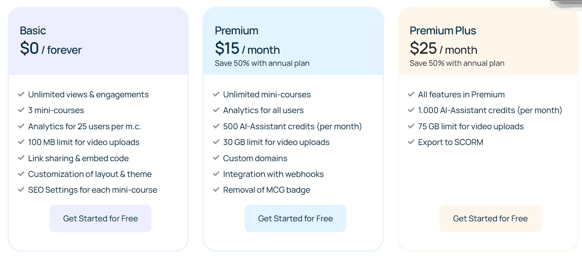Click Get Started for Free under Basic plan

pyautogui.click(x=100, y=218)
